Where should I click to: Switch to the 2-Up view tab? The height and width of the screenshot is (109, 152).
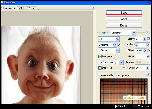(x=22, y=8)
